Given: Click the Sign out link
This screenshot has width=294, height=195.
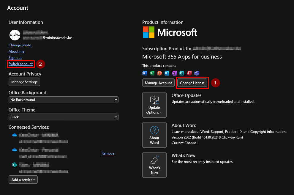Looking at the screenshot, I should click(15, 58).
